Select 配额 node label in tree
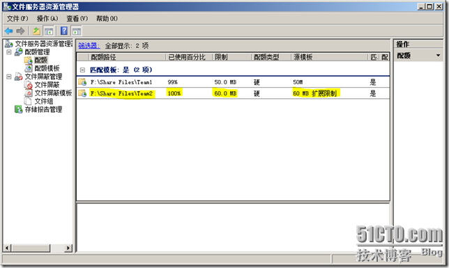The width and height of the screenshot is (449, 268). tap(40, 60)
